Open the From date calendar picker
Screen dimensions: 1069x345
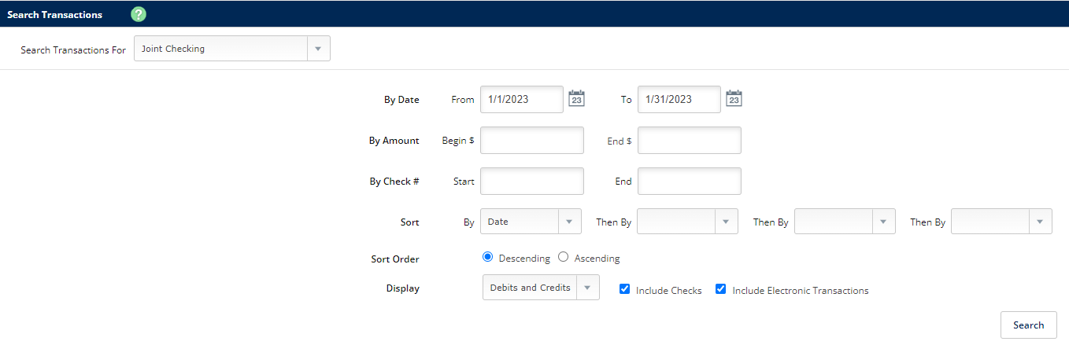[576, 99]
